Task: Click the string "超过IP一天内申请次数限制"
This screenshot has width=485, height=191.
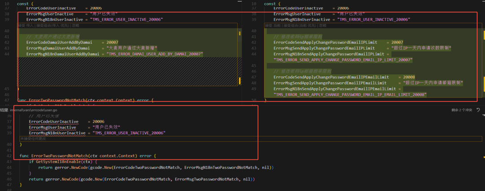Action: (421, 48)
